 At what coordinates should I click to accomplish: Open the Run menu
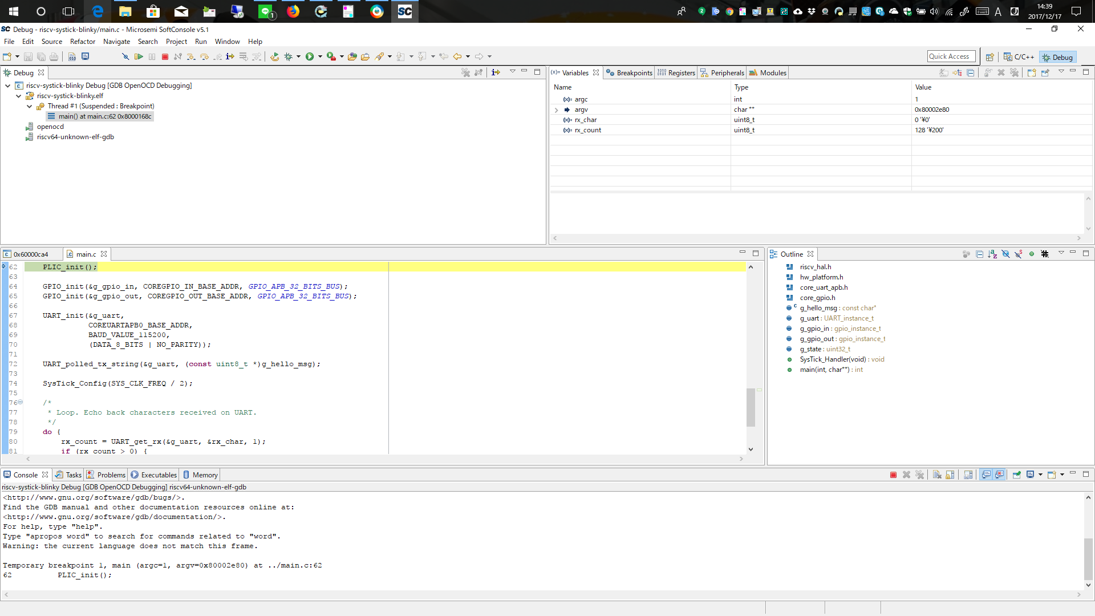201,41
